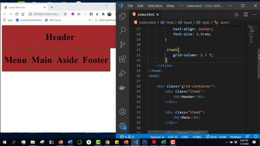Go forward in the Chrome browser
260x146 pixels.
[11, 14]
